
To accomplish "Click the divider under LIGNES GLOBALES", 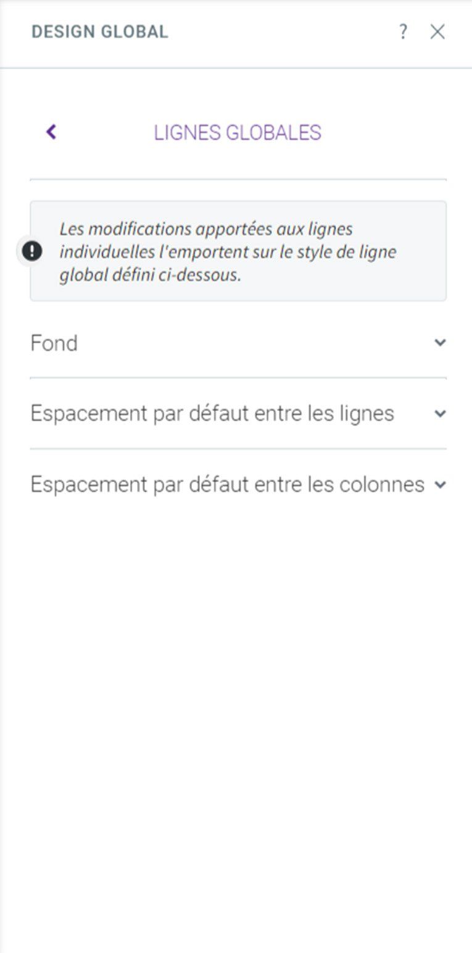I will coord(238,180).
